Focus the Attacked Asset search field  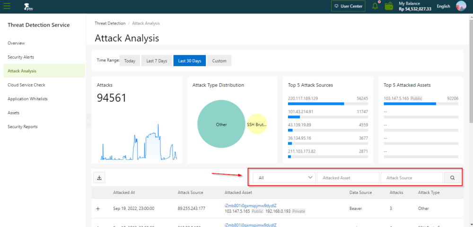click(348, 178)
